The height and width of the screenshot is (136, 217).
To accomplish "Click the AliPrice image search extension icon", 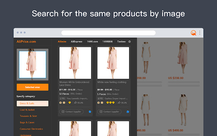I will 193,33.
